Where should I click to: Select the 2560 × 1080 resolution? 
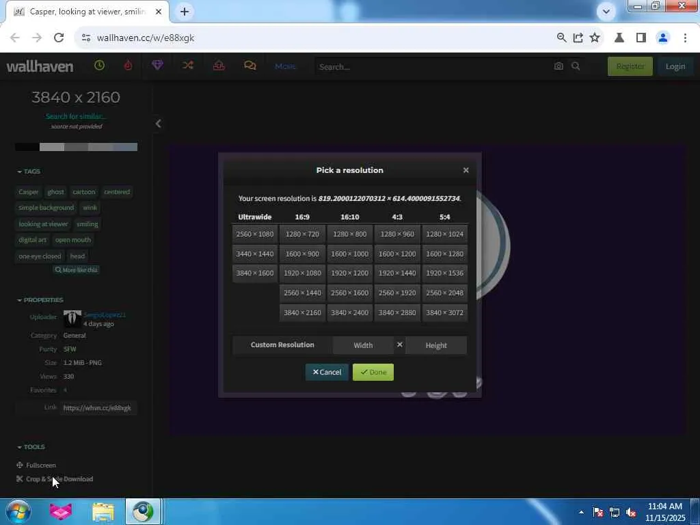coord(255,234)
